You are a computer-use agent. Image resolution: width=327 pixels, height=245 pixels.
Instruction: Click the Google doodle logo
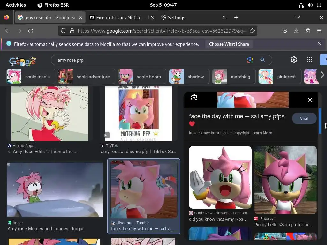pyautogui.click(x=23, y=62)
